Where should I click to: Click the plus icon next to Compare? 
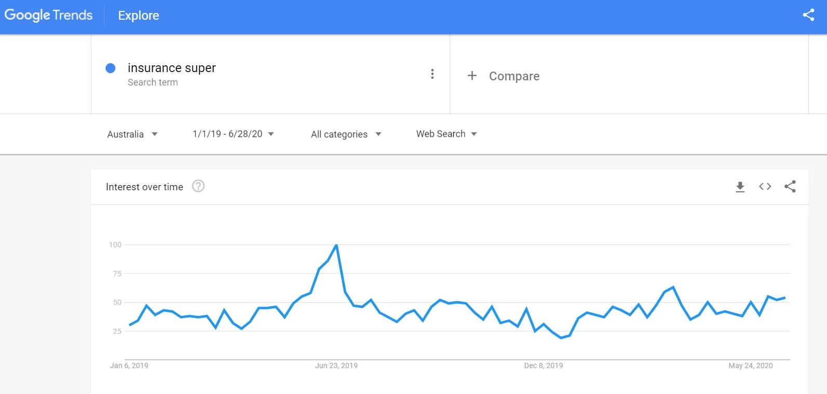pos(472,76)
